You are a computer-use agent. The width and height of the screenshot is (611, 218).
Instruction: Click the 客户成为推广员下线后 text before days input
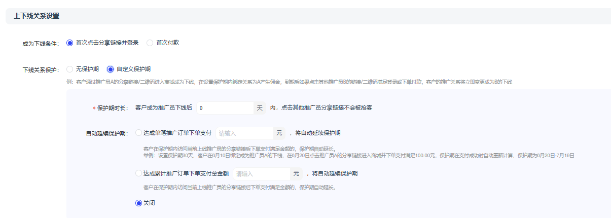pos(164,108)
